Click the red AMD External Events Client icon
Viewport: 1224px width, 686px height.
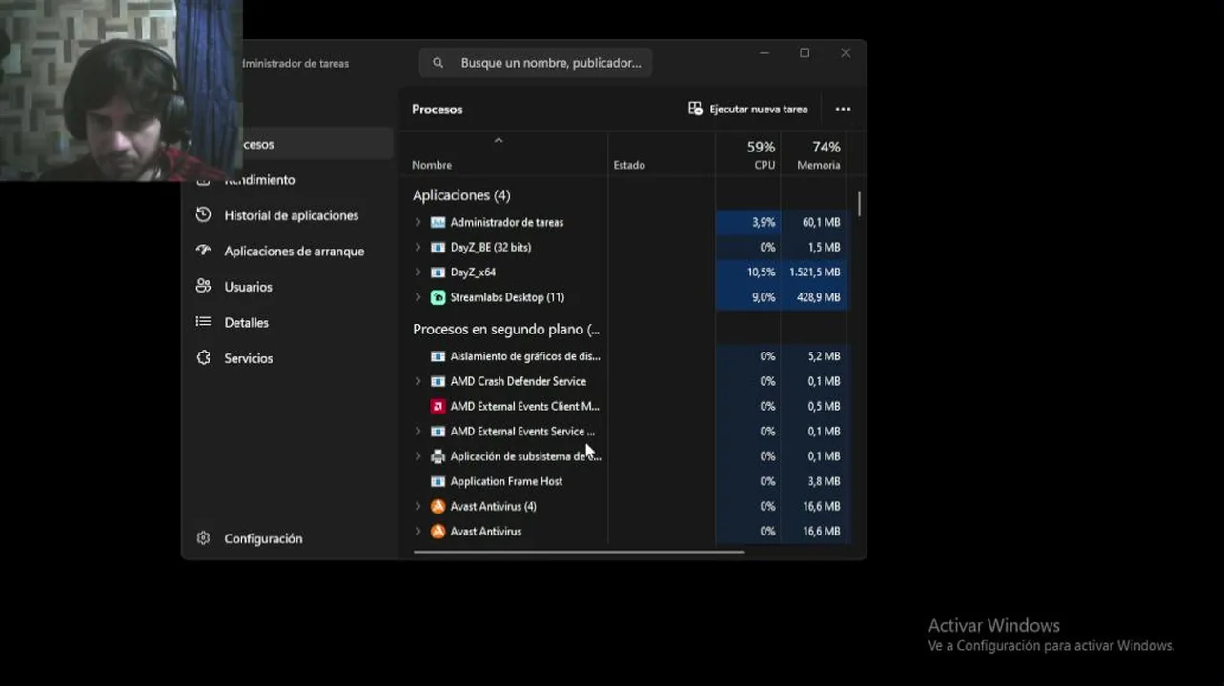(x=438, y=406)
